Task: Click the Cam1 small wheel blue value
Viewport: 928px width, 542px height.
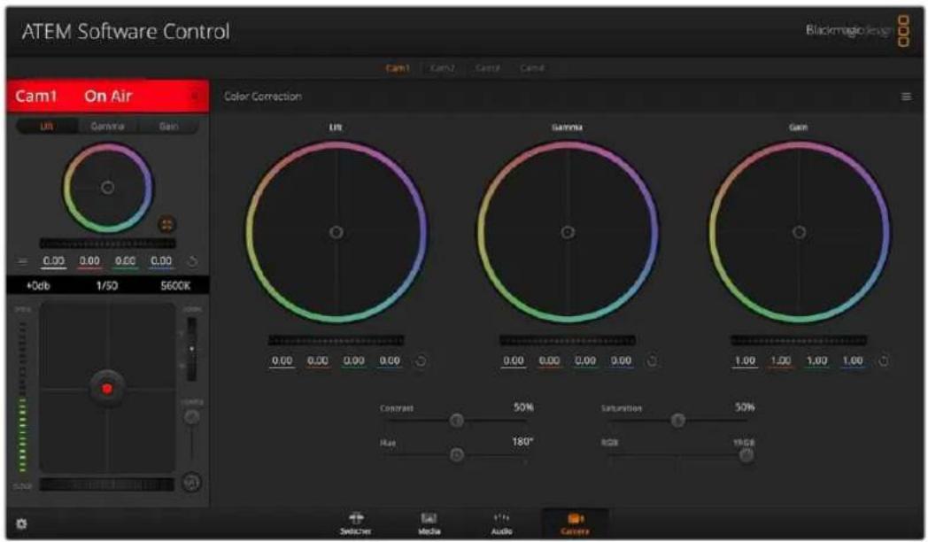Action: [x=161, y=261]
